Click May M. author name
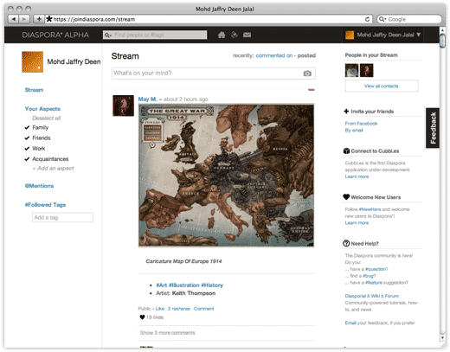The height and width of the screenshot is (352, 450). click(148, 99)
